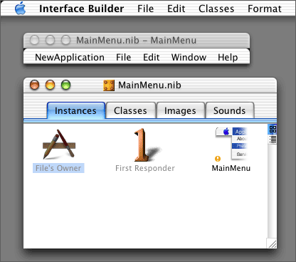Switch to the Classes tab
The height and width of the screenshot is (262, 296).
point(130,110)
